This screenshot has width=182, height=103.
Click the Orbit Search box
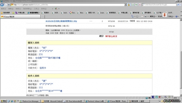pyautogui.click(x=159, y=5)
